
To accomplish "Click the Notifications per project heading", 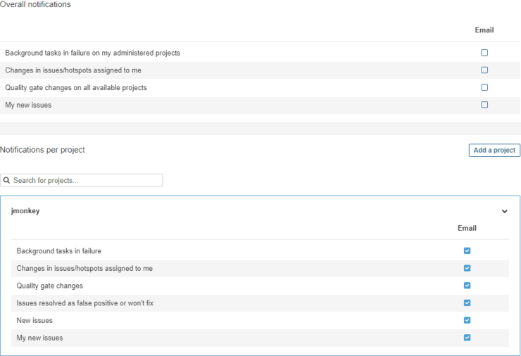I will (x=42, y=150).
